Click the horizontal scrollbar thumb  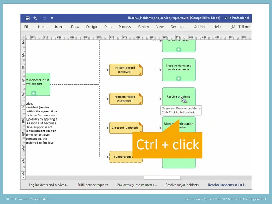point(162,177)
